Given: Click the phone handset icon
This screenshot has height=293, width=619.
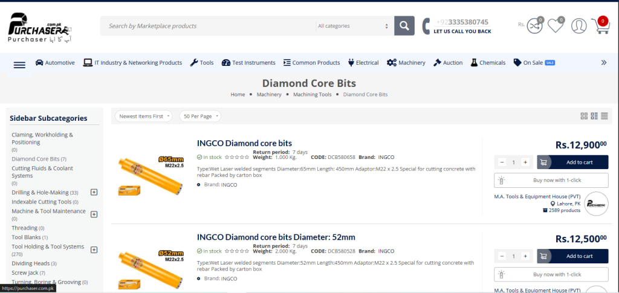Looking at the screenshot, I should 426,26.
